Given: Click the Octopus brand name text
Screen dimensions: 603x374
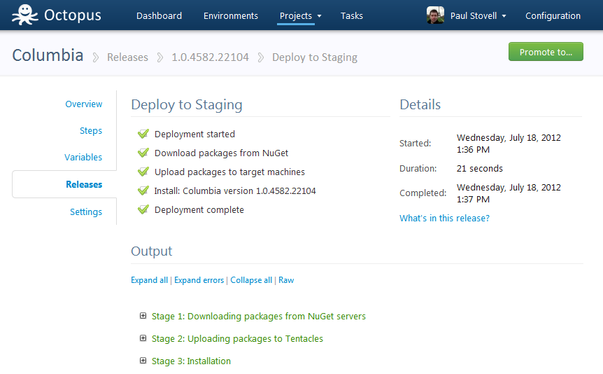Looking at the screenshot, I should tap(72, 15).
